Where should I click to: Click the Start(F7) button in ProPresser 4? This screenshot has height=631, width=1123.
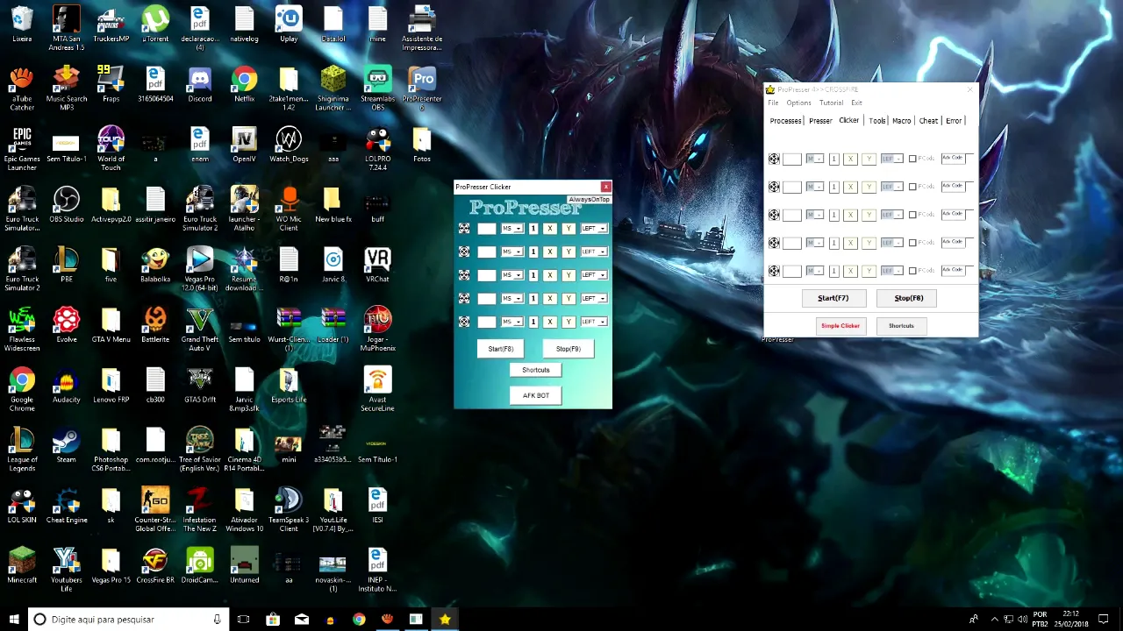click(x=833, y=298)
